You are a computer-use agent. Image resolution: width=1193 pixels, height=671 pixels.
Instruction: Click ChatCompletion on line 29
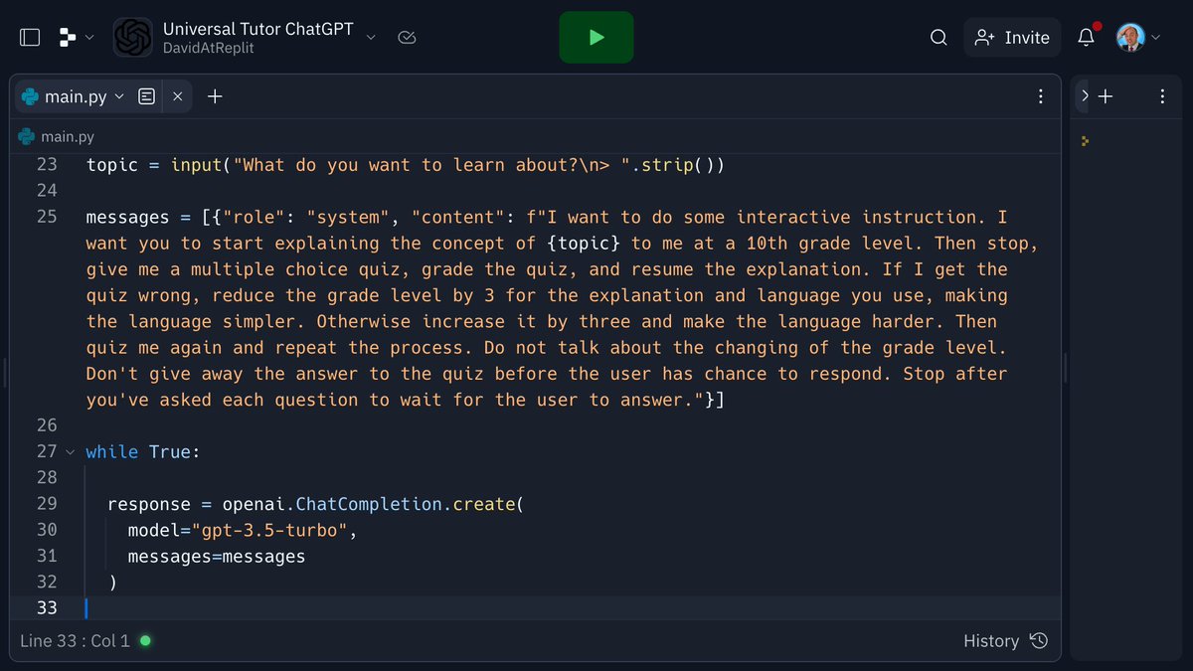(370, 504)
